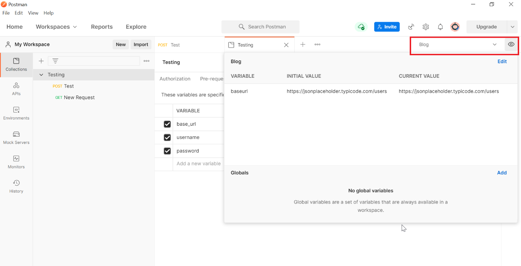Open the Collections sidebar panel

(x=16, y=65)
